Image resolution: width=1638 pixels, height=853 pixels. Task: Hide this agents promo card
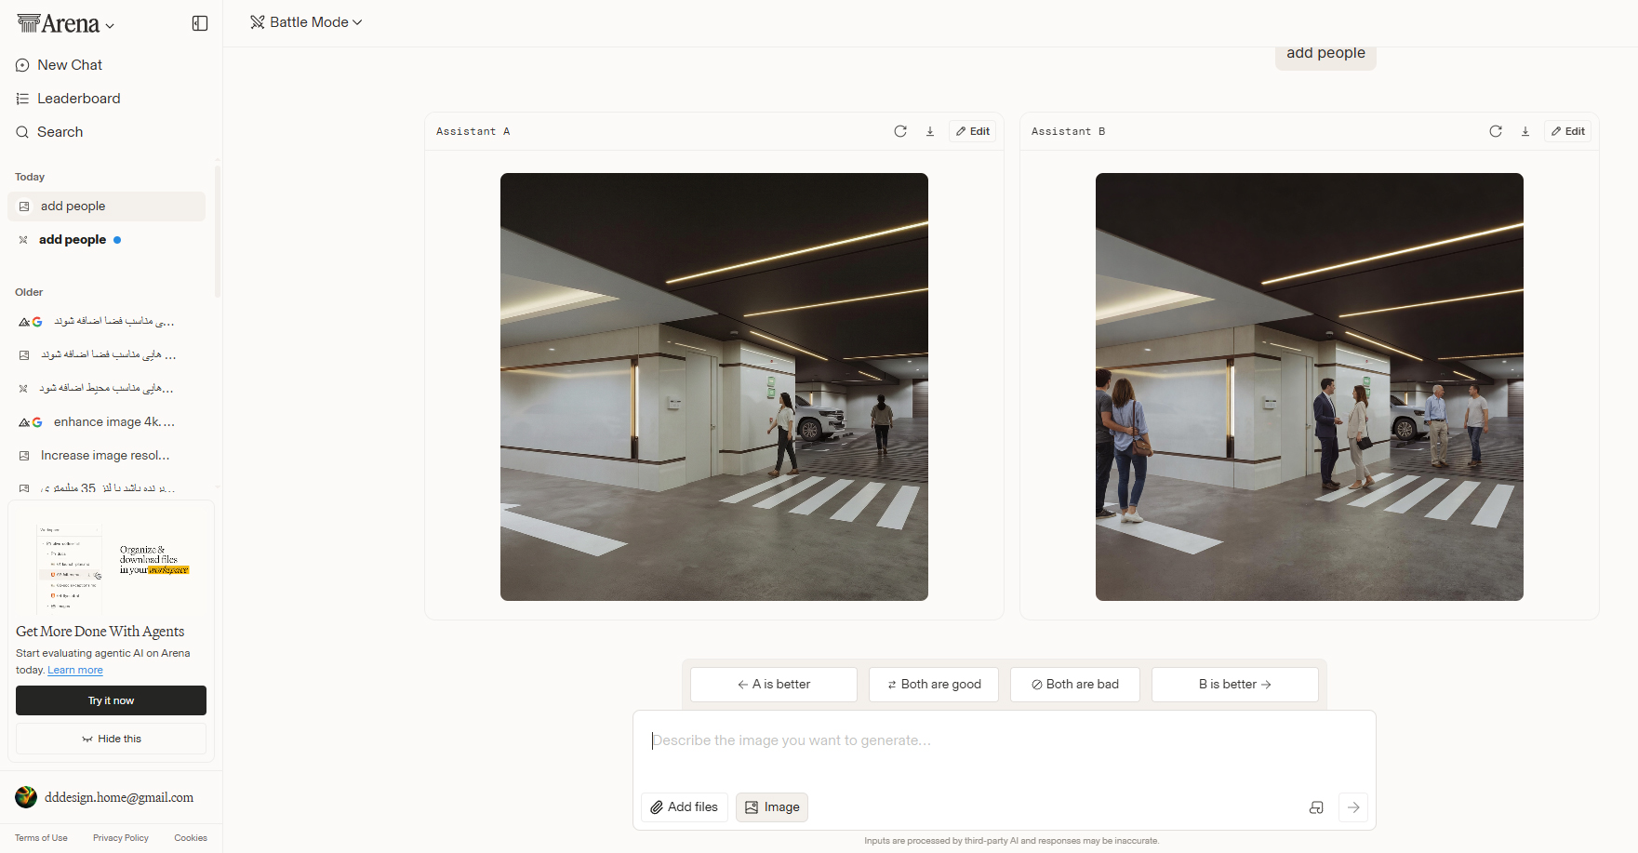tap(111, 739)
